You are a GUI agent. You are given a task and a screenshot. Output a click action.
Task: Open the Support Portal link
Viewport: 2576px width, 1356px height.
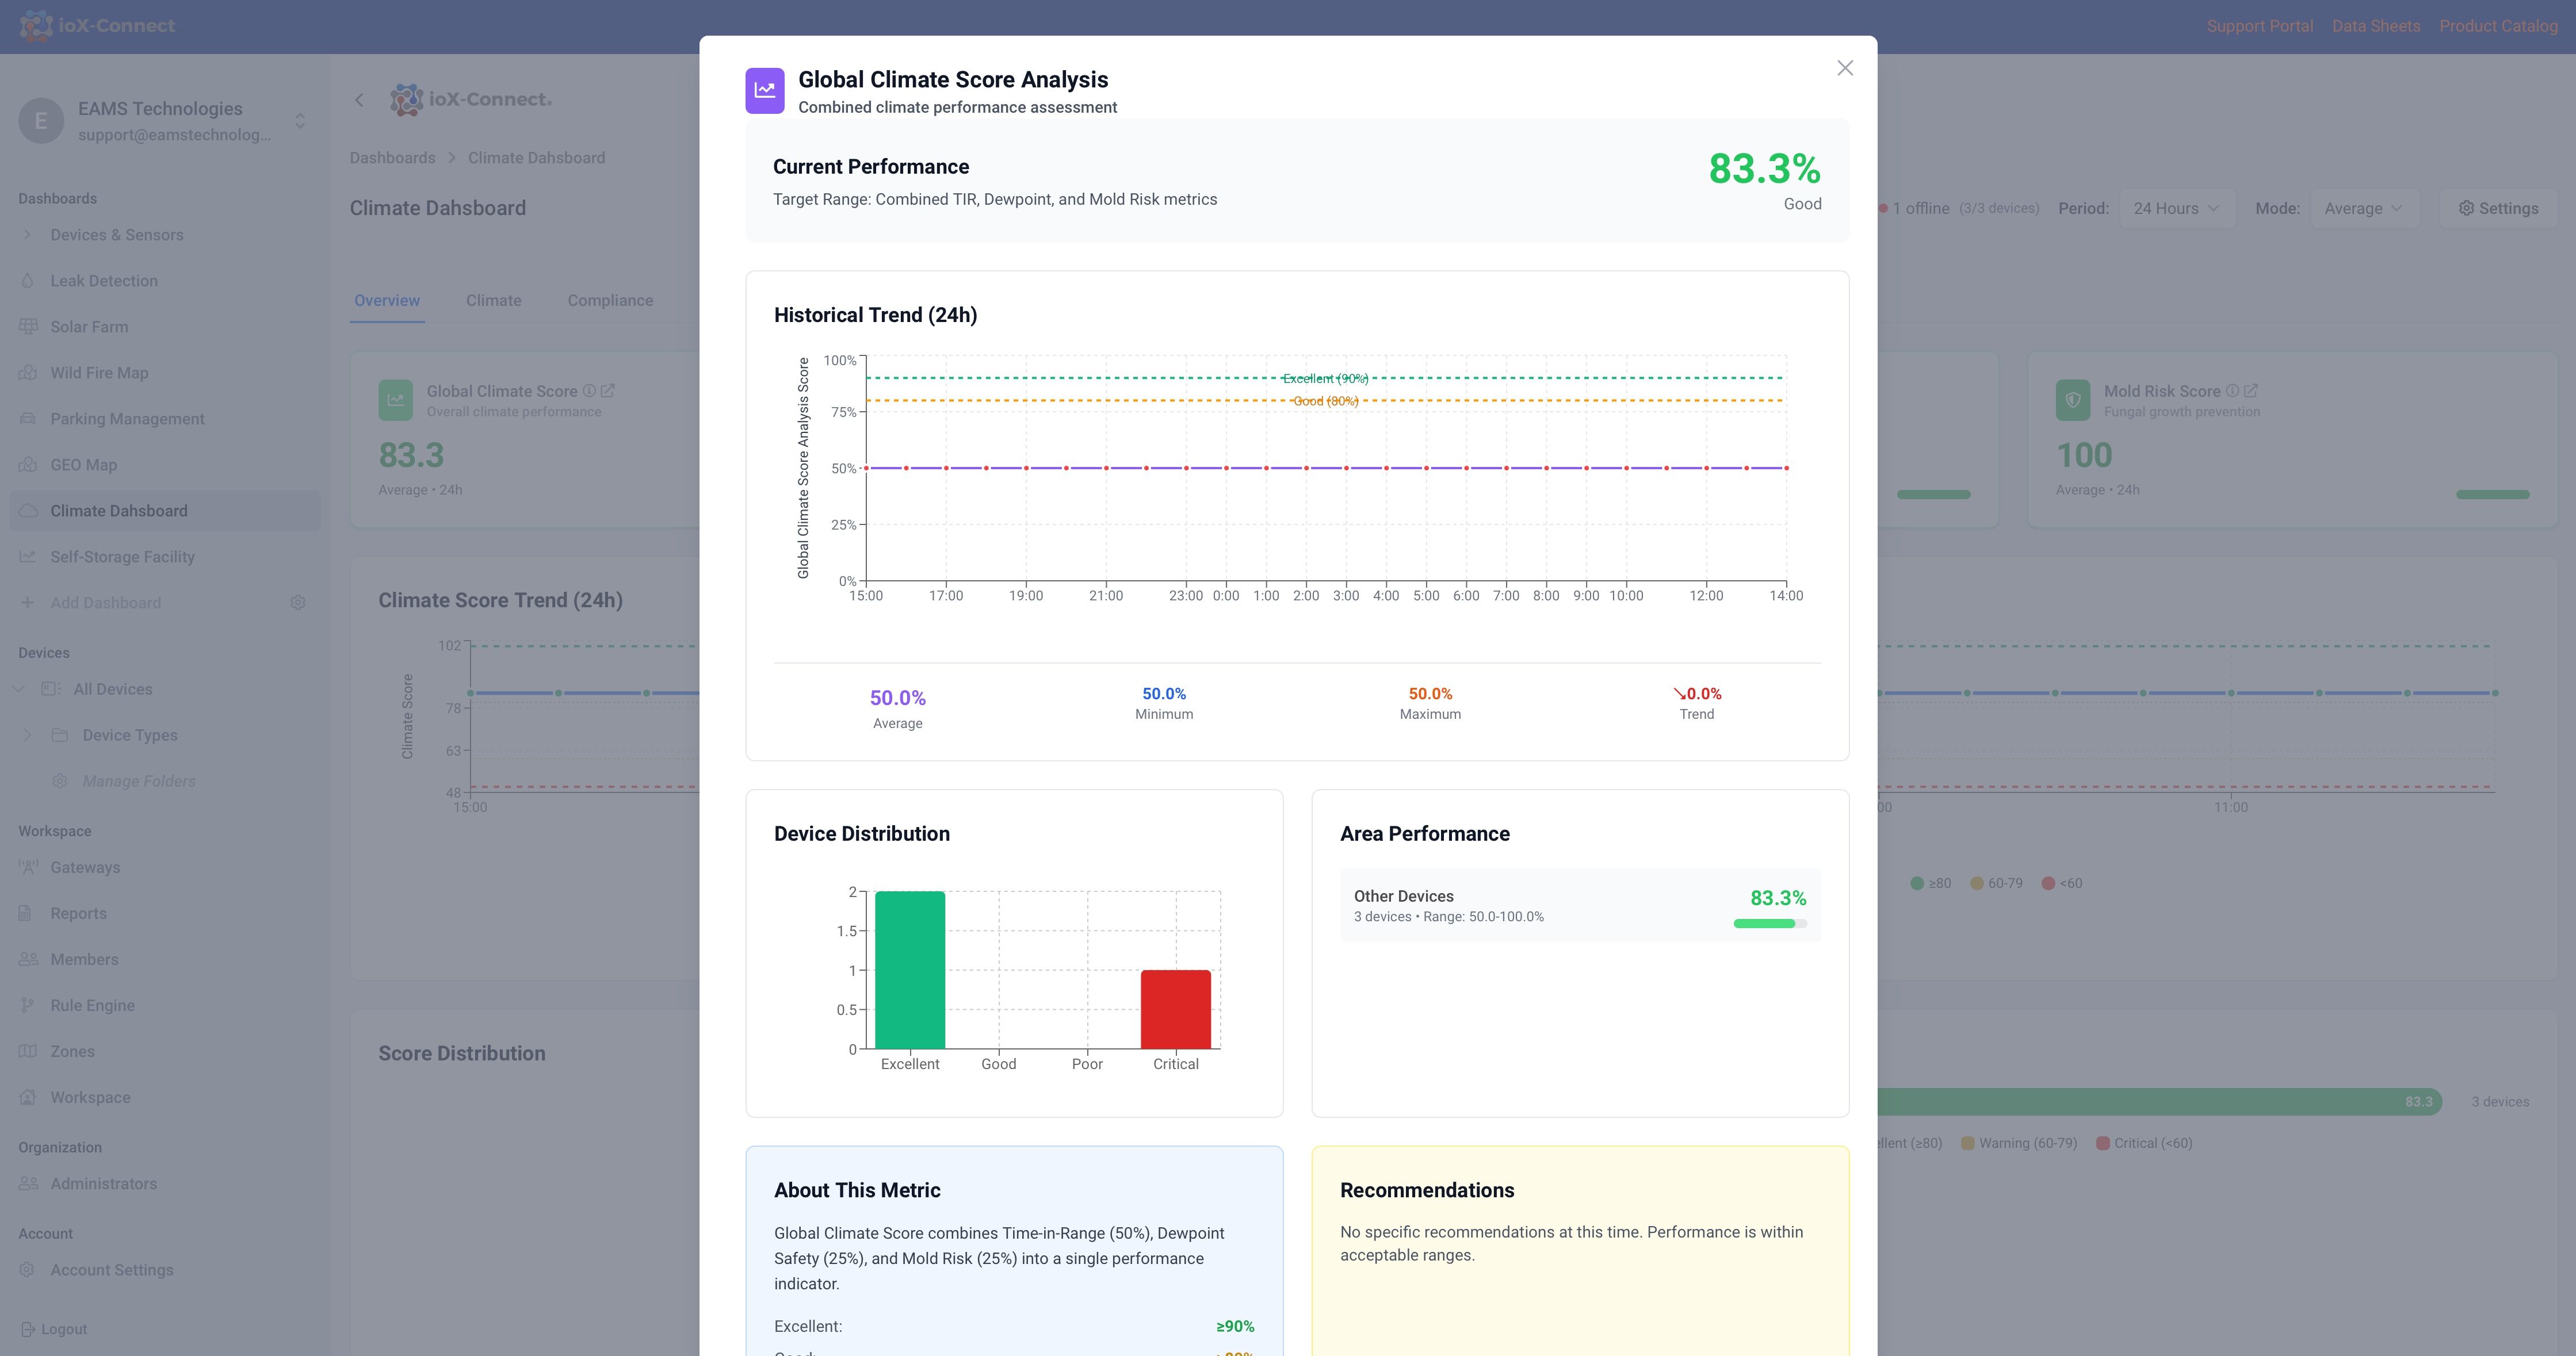2259,26
